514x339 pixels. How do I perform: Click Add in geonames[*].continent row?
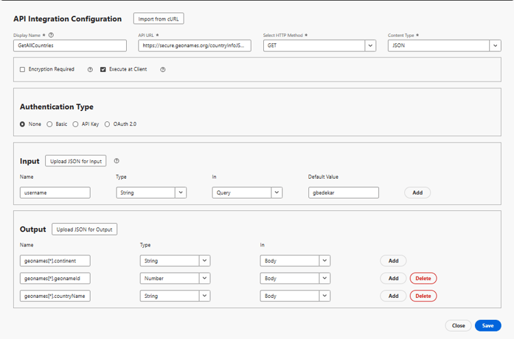pyautogui.click(x=393, y=261)
